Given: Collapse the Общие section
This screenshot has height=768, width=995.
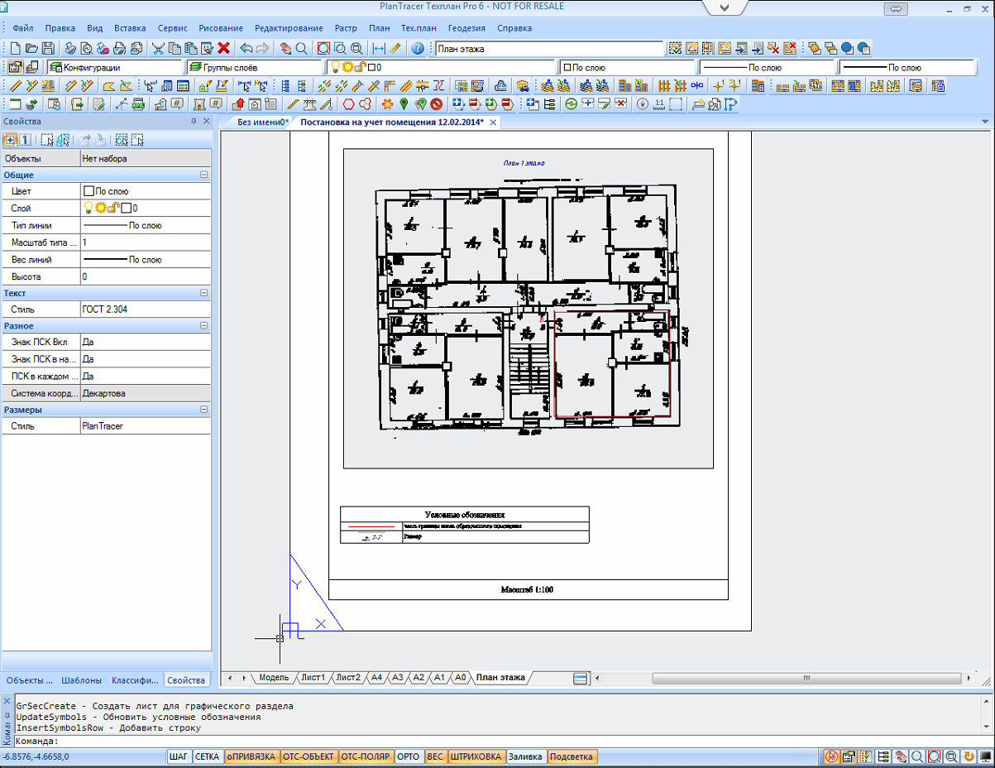Looking at the screenshot, I should (203, 175).
